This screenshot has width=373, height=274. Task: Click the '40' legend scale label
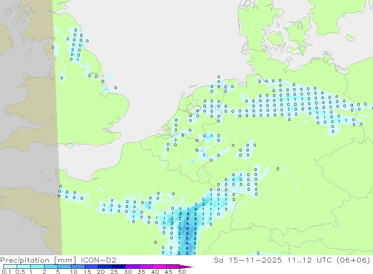tap(155, 272)
